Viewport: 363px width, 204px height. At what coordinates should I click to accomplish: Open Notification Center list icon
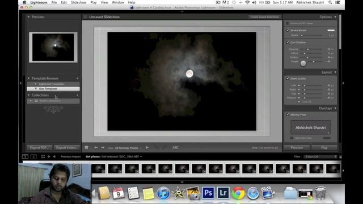338,2
